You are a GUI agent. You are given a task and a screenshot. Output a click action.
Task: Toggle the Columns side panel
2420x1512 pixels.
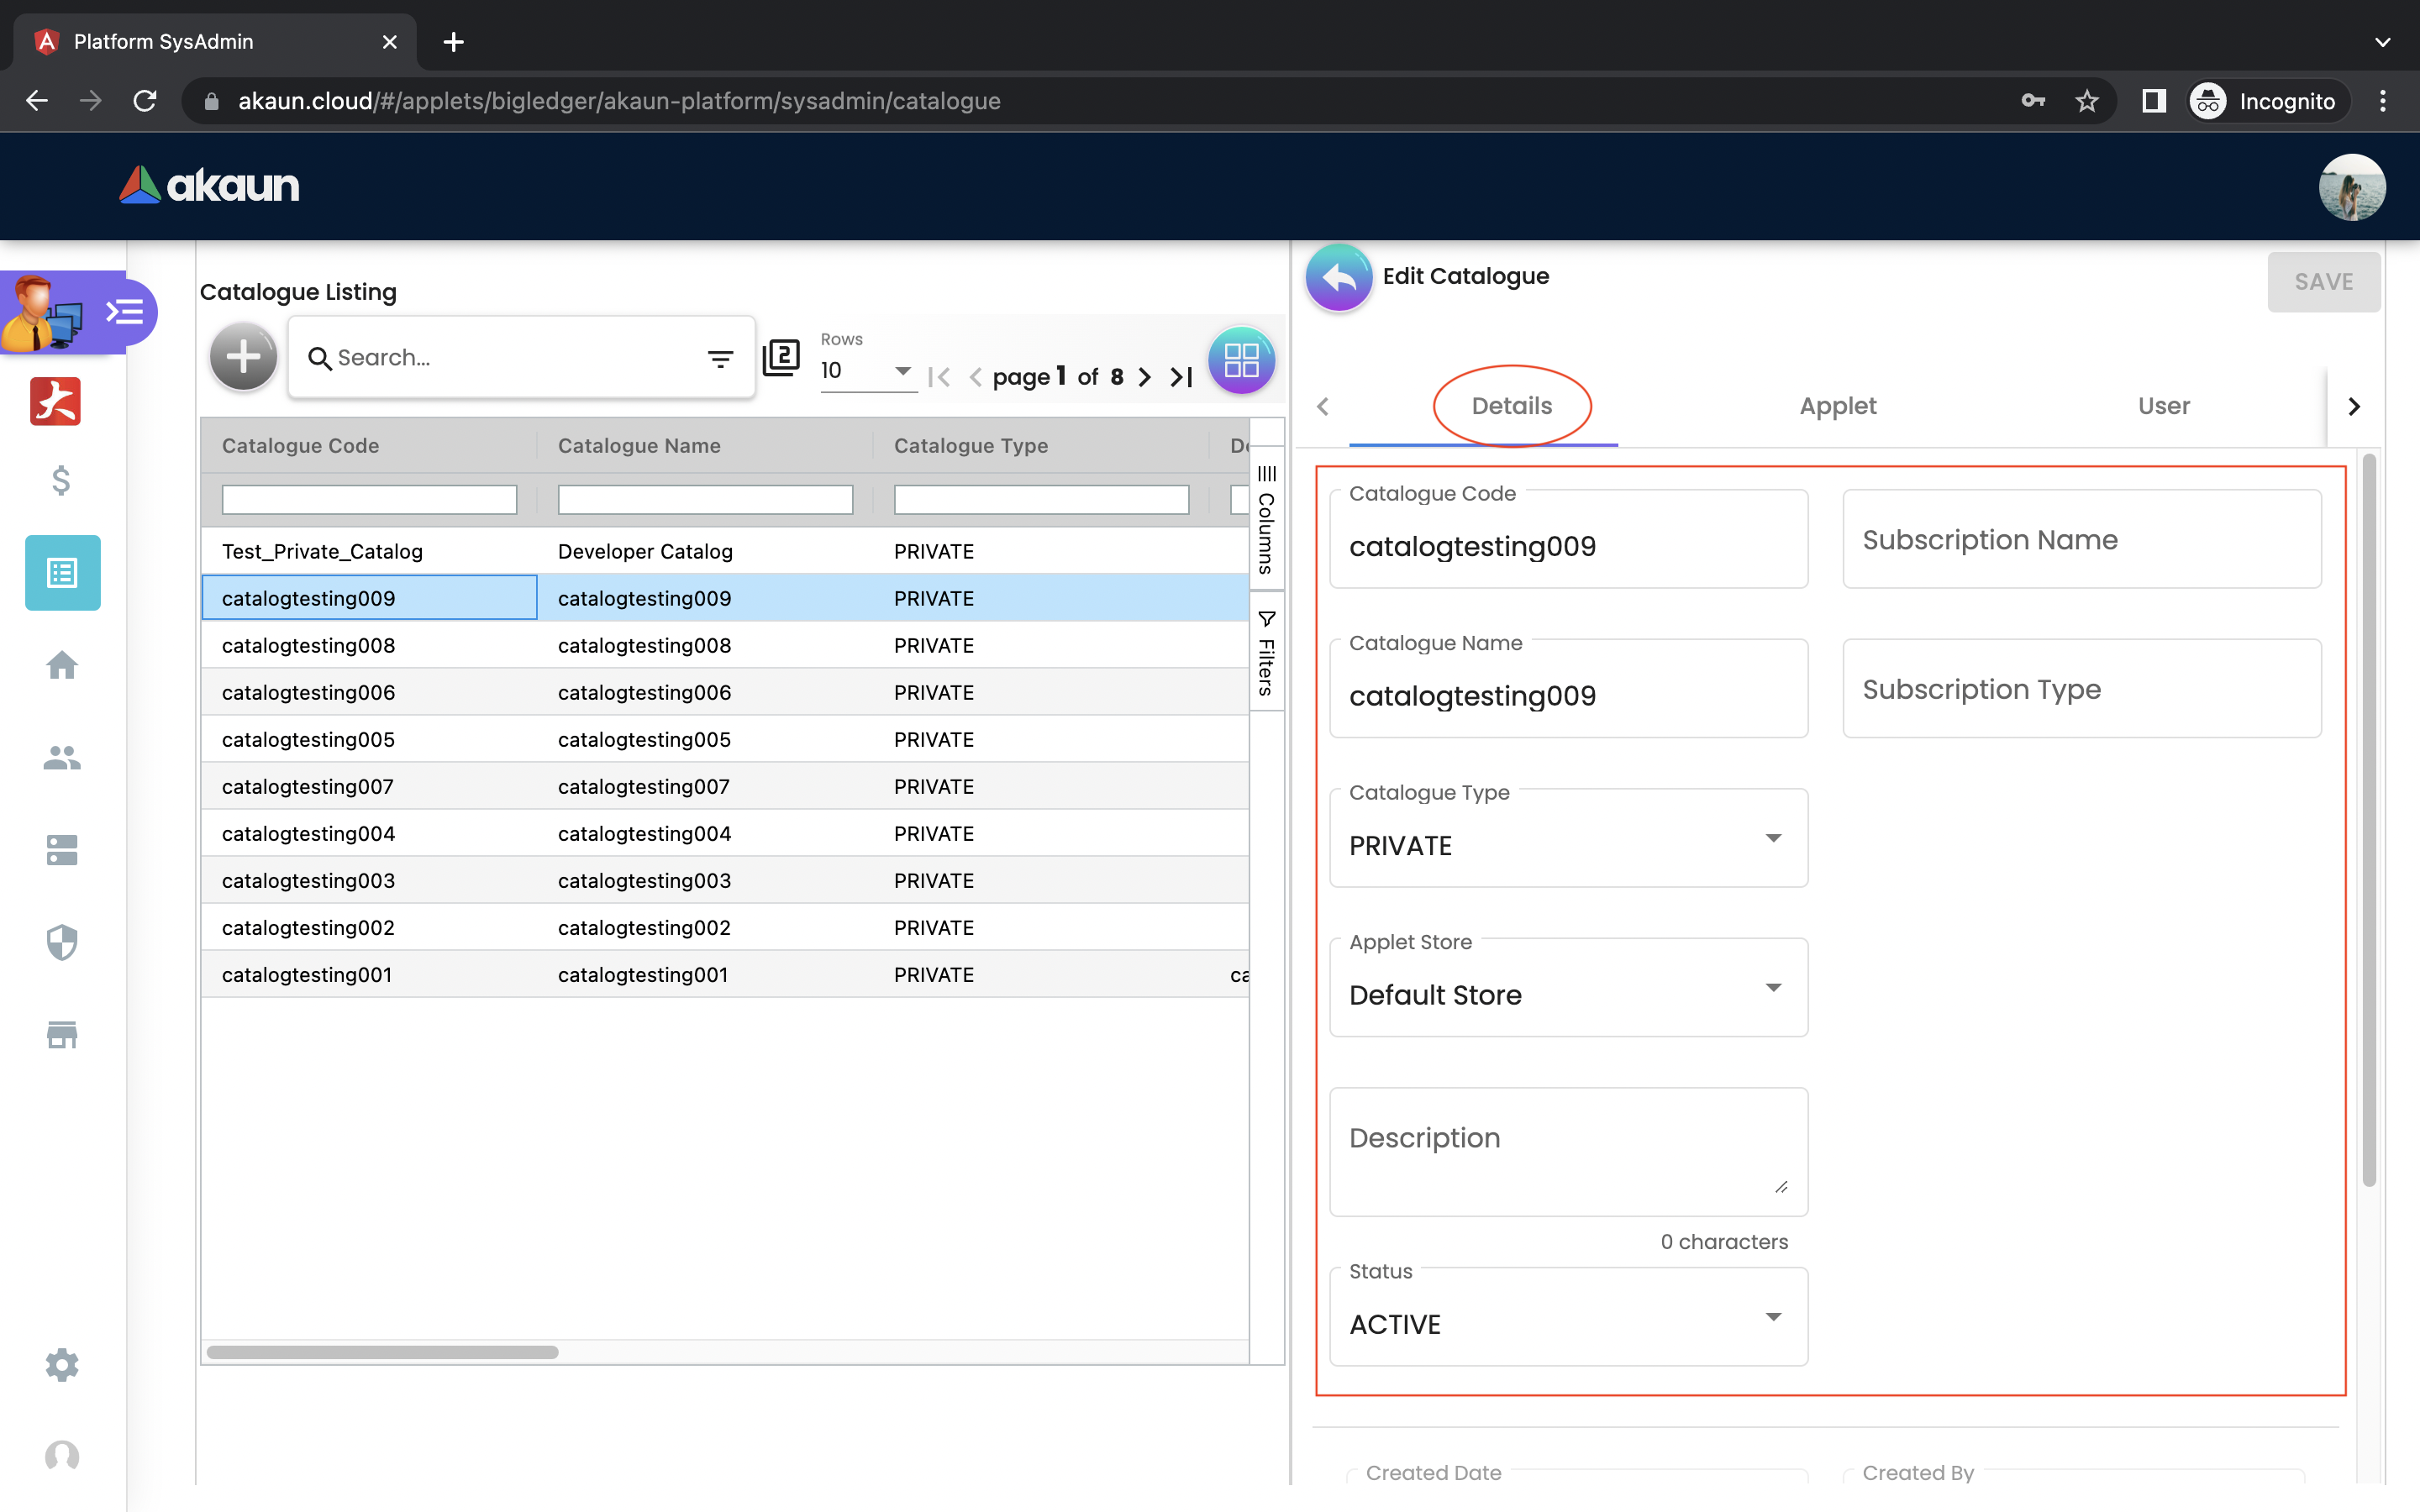point(1266,520)
